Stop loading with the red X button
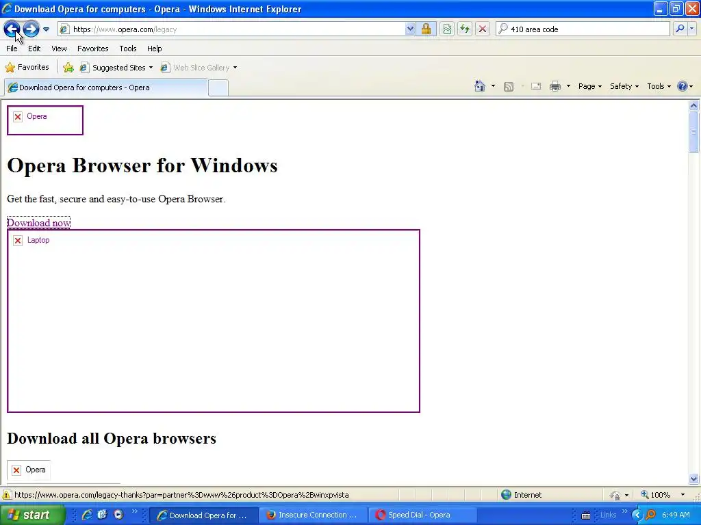This screenshot has width=701, height=525. [x=483, y=29]
